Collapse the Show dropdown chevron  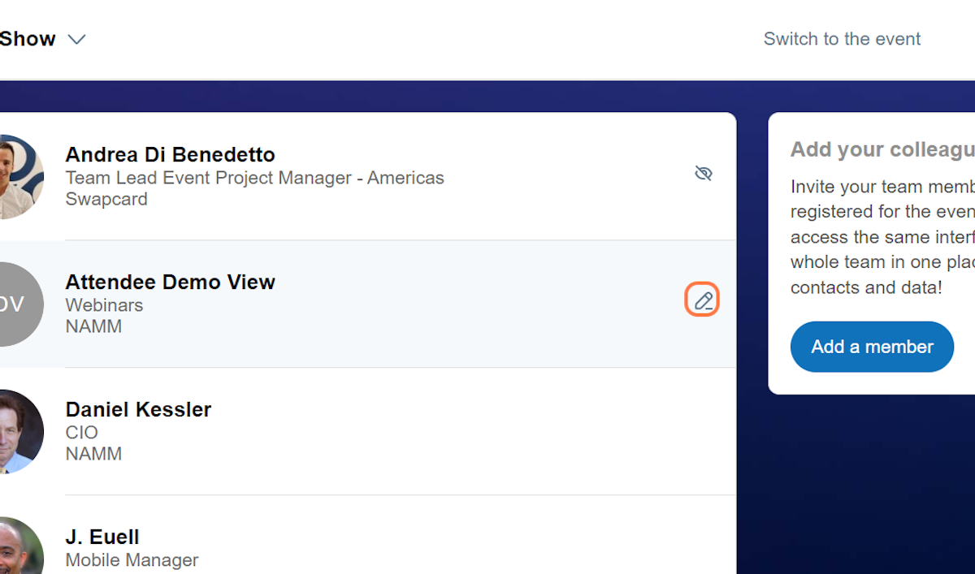[76, 38]
